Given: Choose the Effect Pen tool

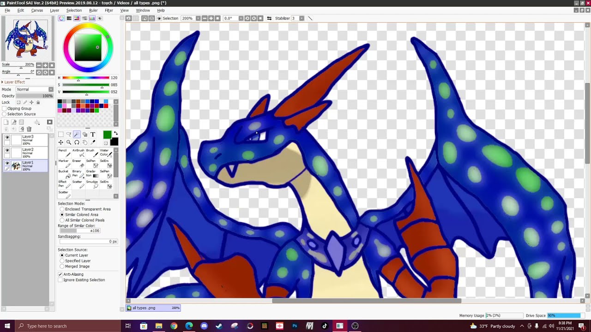Looking at the screenshot, I should pyautogui.click(x=64, y=185).
